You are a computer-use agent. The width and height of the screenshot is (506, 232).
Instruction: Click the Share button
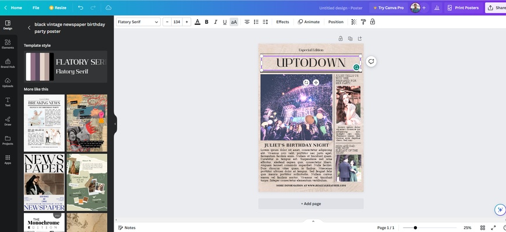[x=496, y=8]
